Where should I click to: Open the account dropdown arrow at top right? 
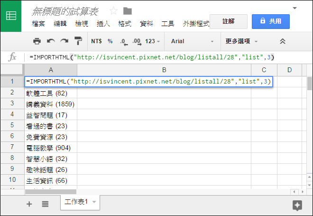click(x=295, y=8)
